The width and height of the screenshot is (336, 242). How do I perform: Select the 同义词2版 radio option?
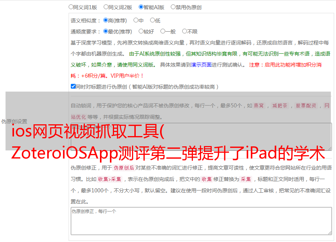click(106, 7)
